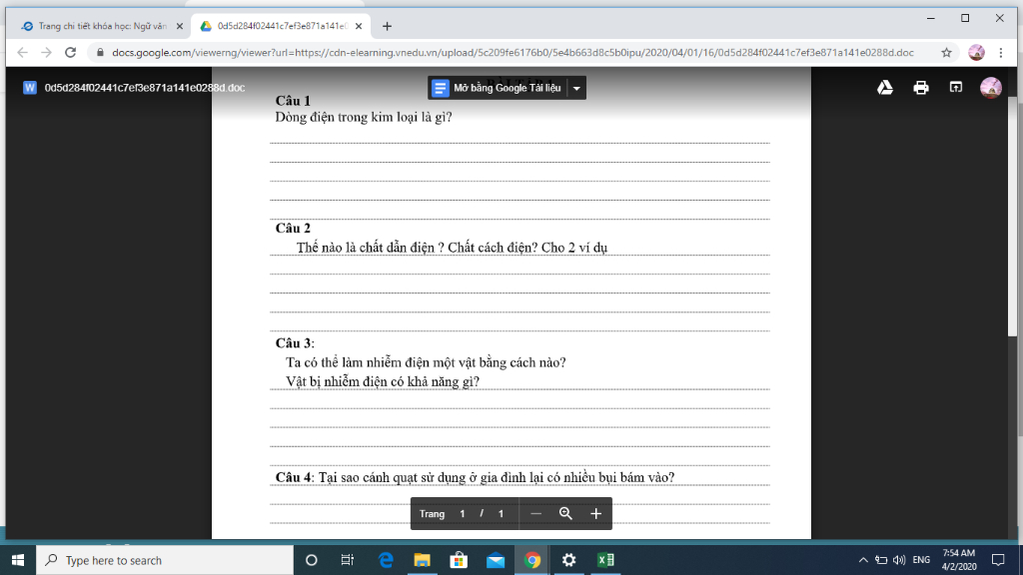The image size is (1023, 575).
Task: Click the heading Câu 3
Action: pos(295,343)
